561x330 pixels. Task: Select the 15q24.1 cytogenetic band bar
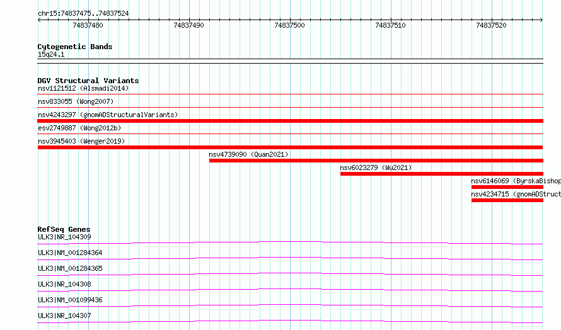[x=290, y=61]
